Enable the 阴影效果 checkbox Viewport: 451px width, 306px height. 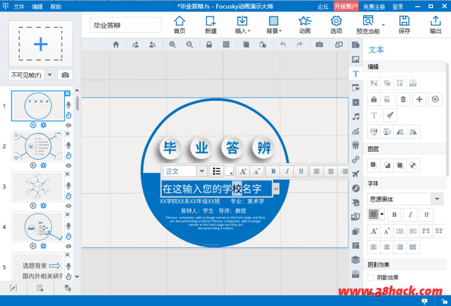pos(371,278)
